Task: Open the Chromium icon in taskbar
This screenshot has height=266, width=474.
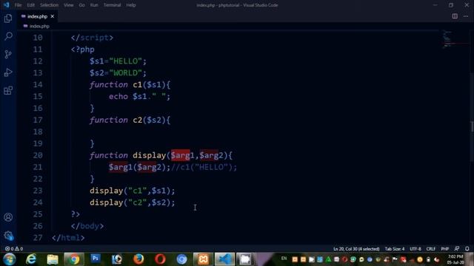Action: coord(181,259)
